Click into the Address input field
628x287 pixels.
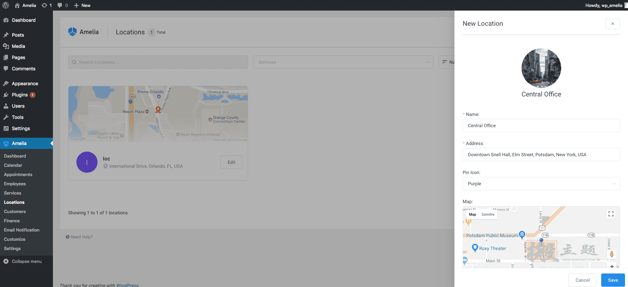pyautogui.click(x=541, y=155)
